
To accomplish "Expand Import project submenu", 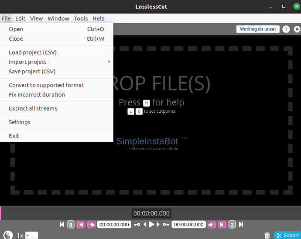I will pyautogui.click(x=57, y=62).
